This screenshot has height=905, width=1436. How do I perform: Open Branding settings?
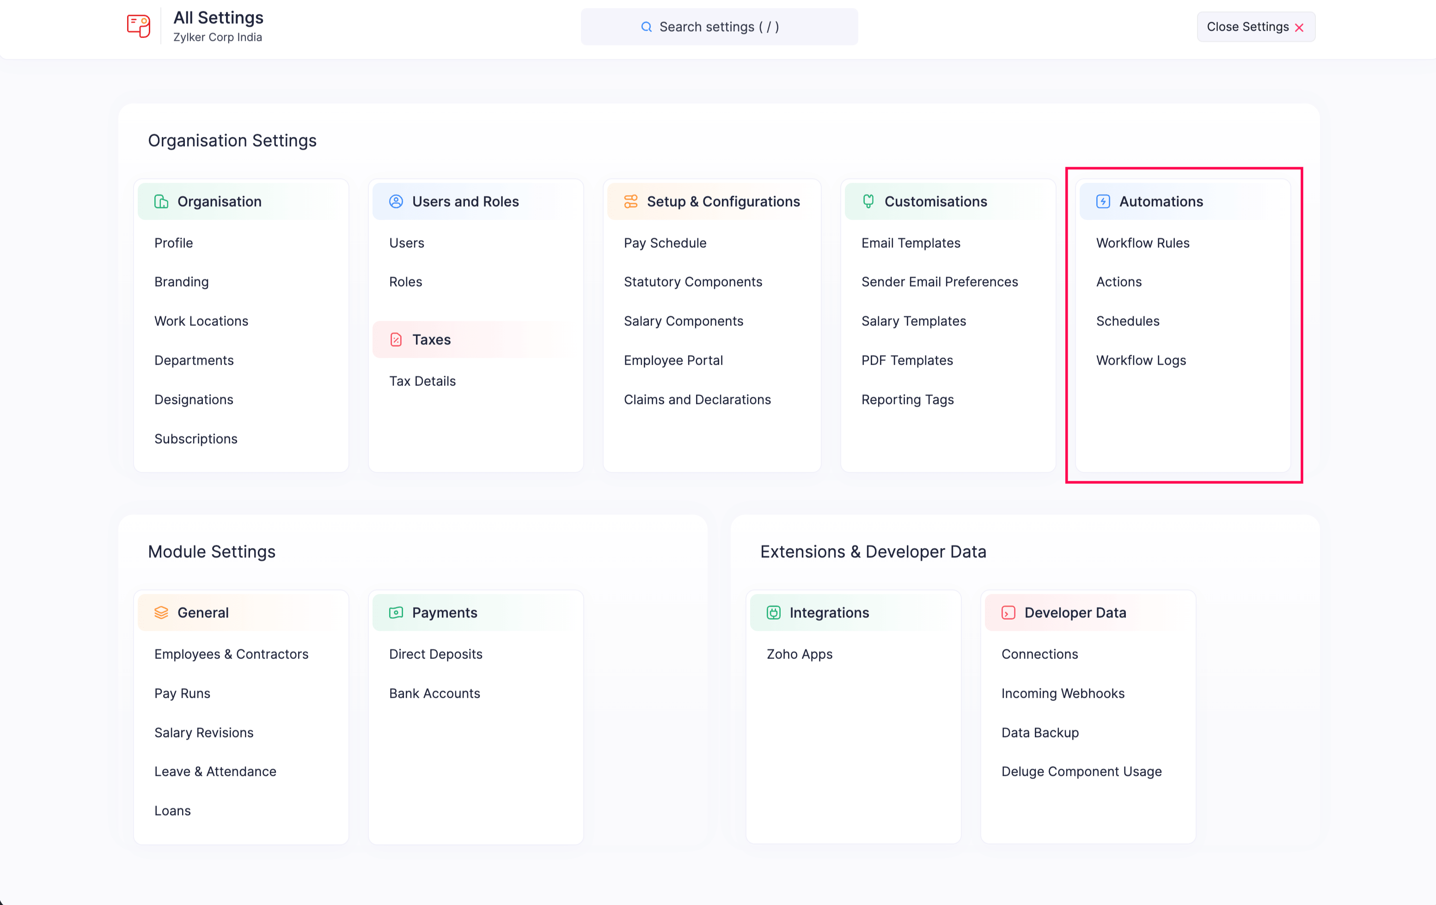coord(181,282)
